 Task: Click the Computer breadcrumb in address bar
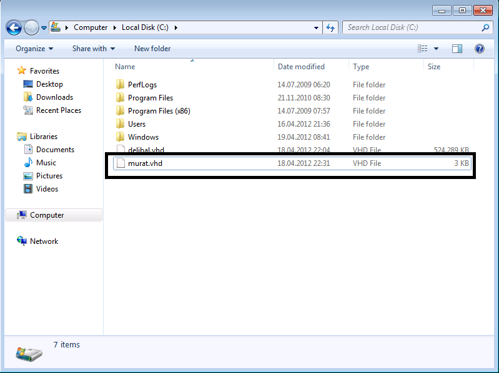(x=90, y=27)
